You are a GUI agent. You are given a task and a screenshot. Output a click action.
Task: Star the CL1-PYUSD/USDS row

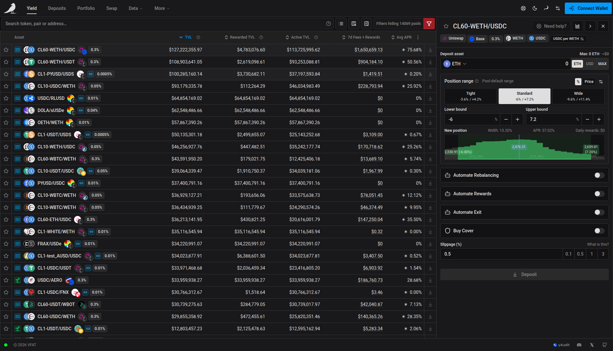(6, 74)
